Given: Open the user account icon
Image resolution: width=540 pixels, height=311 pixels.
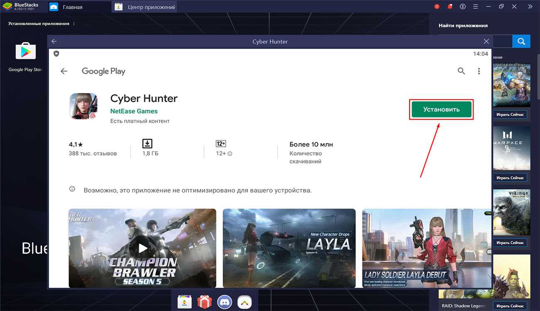Looking at the screenshot, I should [463, 7].
